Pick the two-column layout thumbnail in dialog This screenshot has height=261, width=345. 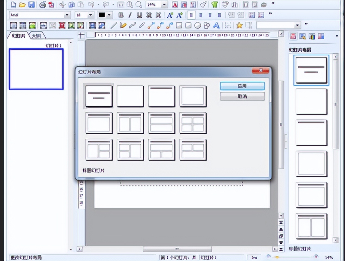(x=130, y=123)
